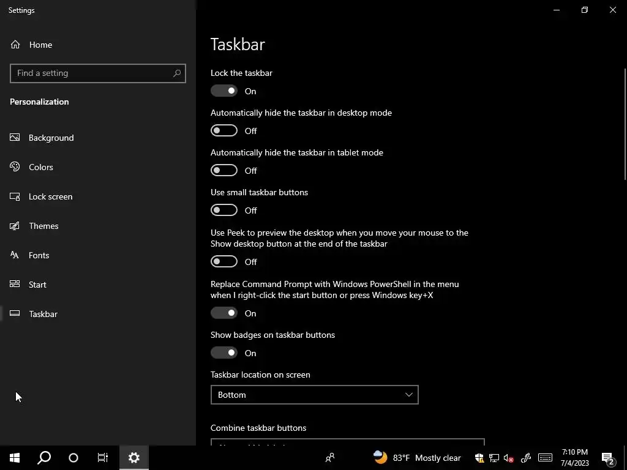The image size is (627, 470).
Task: Click the Taskbar location on screen label
Action: tap(260, 375)
